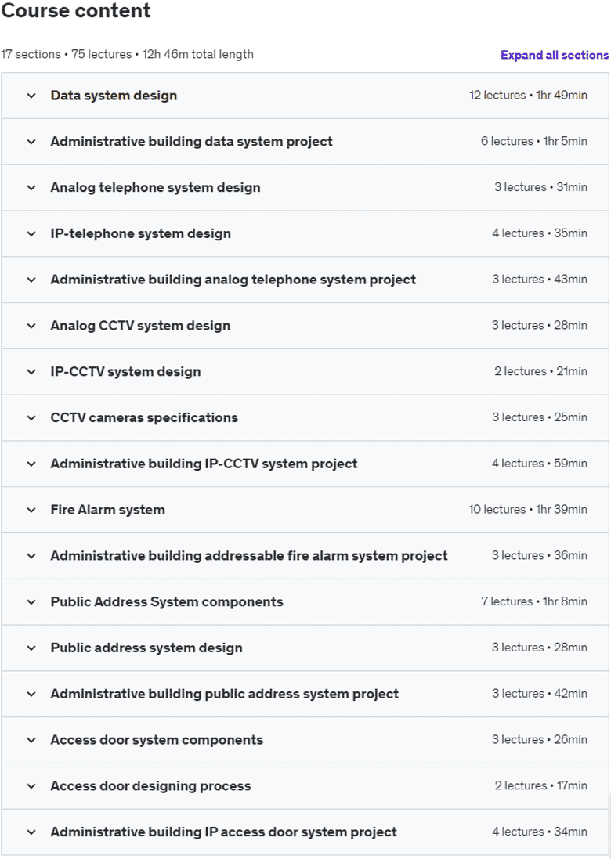611x859 pixels.
Task: Click '4 lectures • 34min' text
Action: (540, 831)
